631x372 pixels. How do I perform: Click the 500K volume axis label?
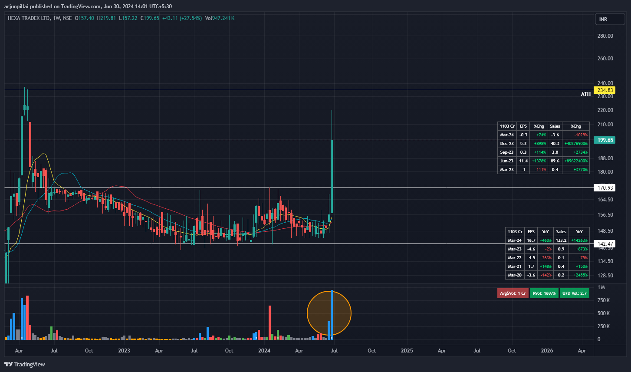(x=604, y=313)
